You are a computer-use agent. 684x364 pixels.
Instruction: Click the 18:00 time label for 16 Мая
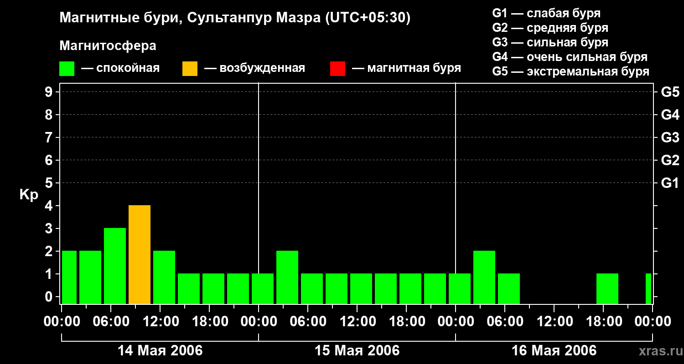coord(603,322)
